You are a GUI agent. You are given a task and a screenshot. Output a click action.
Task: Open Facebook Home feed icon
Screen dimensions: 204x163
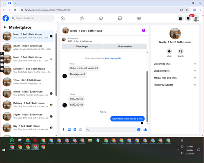pyautogui.click(x=62, y=18)
